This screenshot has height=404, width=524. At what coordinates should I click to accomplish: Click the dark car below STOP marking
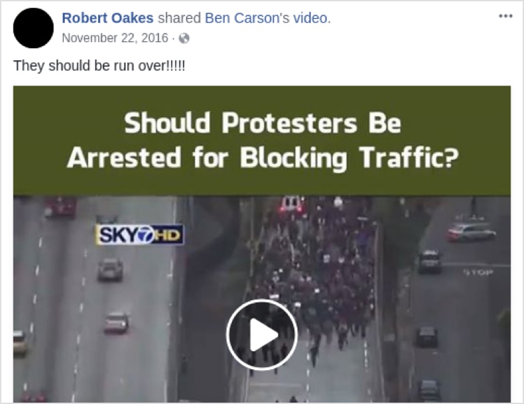click(x=426, y=336)
